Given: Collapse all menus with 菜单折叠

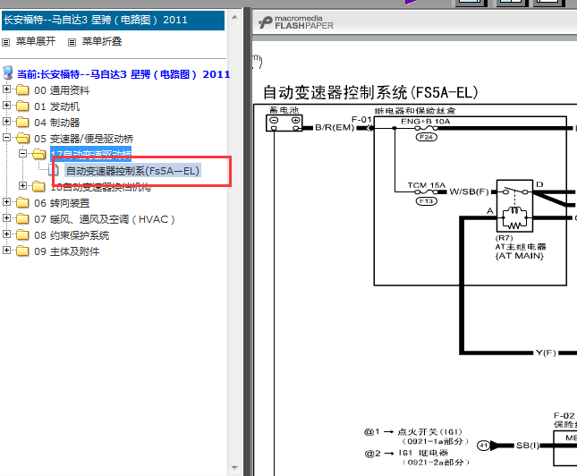Looking at the screenshot, I should click(x=102, y=41).
